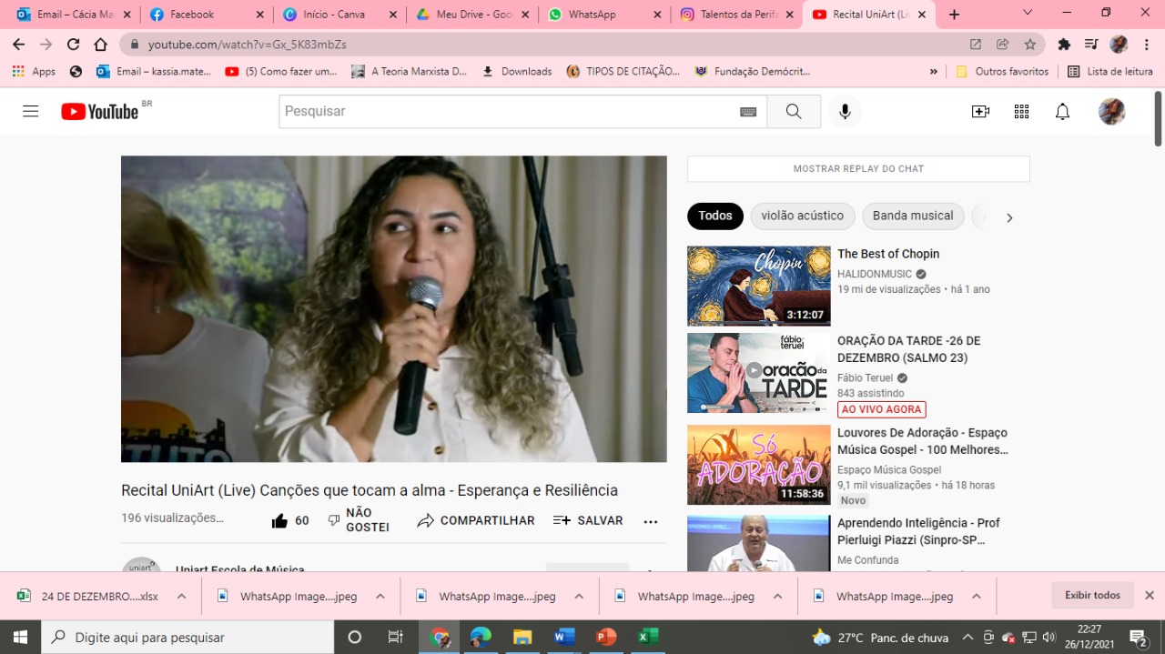The height and width of the screenshot is (654, 1165).
Task: Select the violão acústico filter chip
Action: (802, 216)
